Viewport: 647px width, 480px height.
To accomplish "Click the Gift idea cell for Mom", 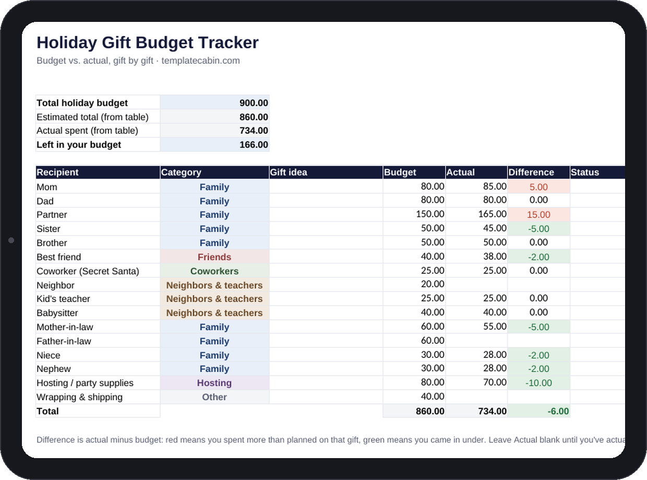I will [x=326, y=187].
